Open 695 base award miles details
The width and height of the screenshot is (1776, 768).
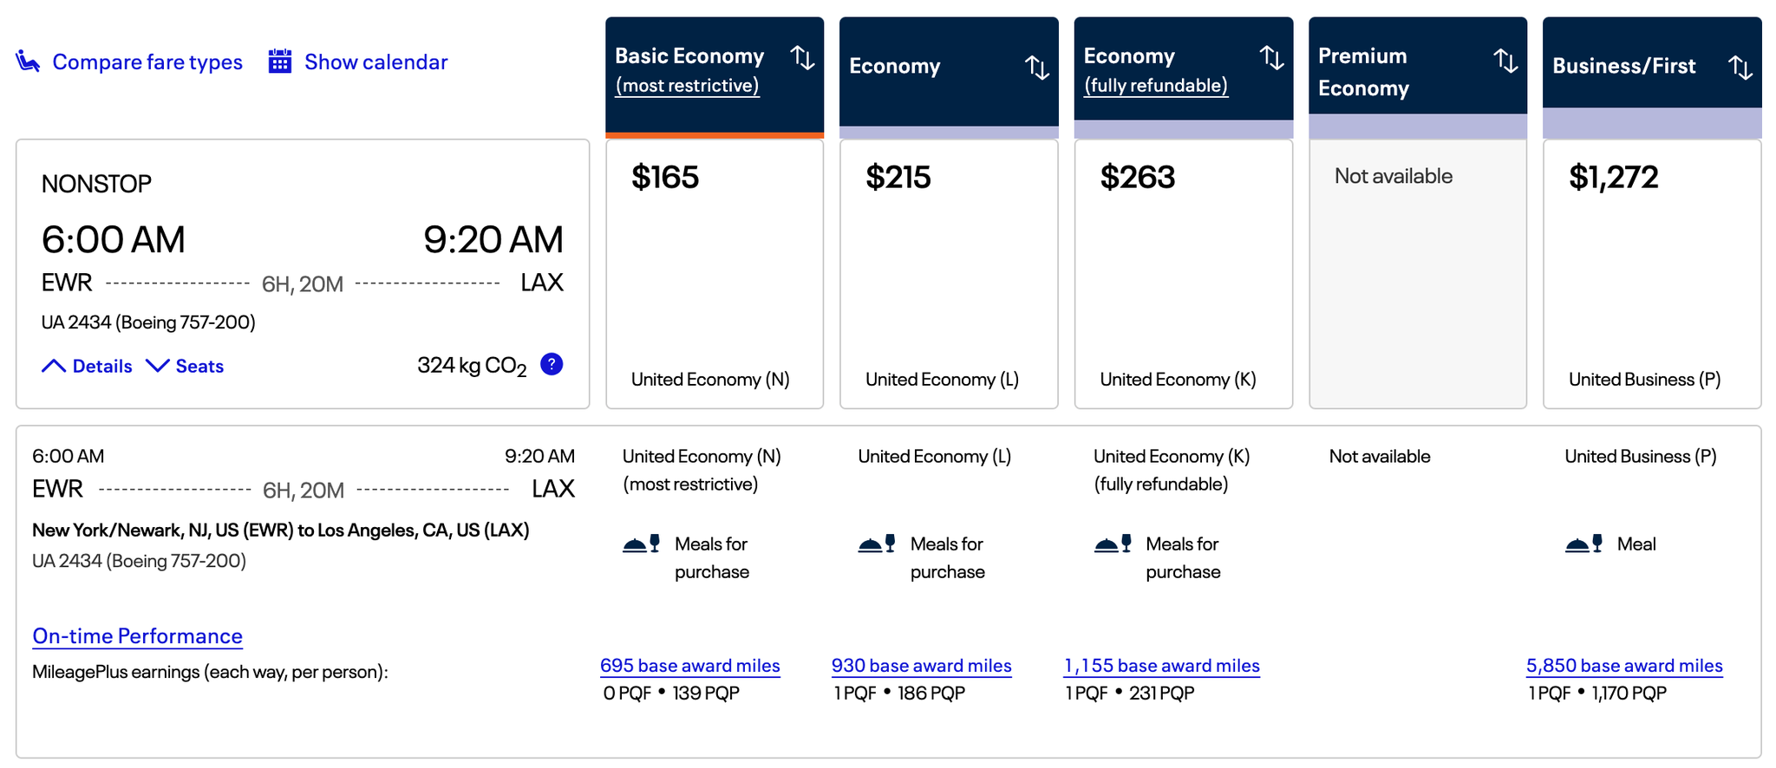coord(689,665)
